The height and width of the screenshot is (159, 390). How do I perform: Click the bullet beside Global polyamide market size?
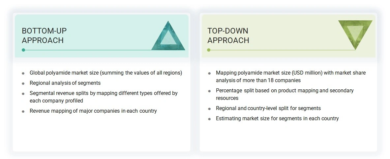pyautogui.click(x=23, y=73)
